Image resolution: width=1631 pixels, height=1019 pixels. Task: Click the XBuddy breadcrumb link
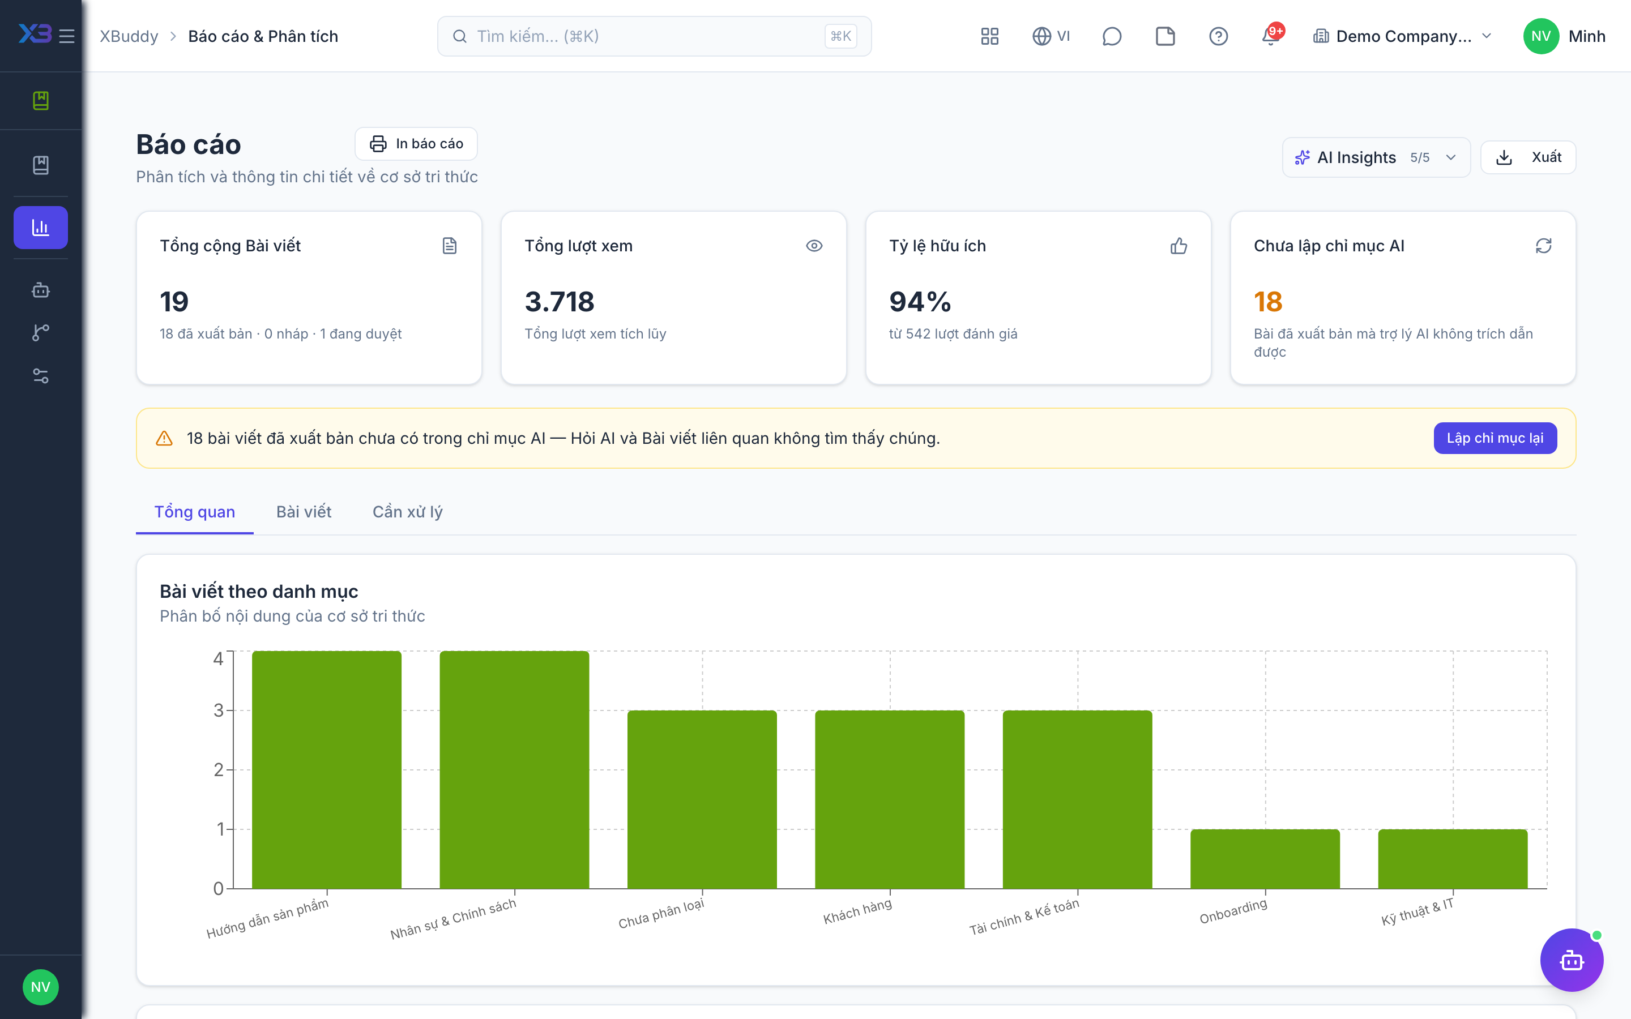tap(129, 36)
